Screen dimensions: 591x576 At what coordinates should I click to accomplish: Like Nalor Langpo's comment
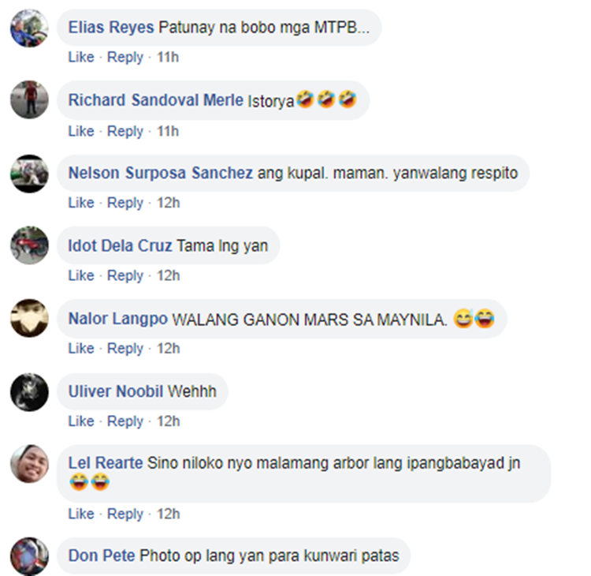tap(81, 348)
